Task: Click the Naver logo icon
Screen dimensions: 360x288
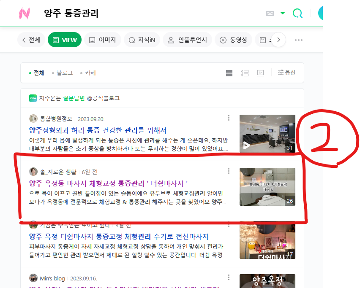Action: click(25, 13)
